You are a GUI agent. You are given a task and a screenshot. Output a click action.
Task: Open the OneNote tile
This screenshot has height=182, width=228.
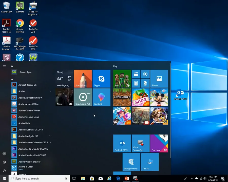click(x=159, y=143)
